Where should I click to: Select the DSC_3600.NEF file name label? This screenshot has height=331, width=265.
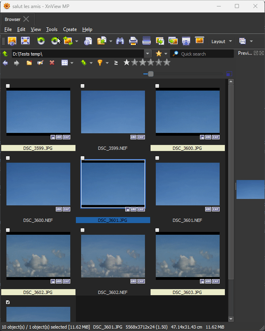click(x=38, y=220)
